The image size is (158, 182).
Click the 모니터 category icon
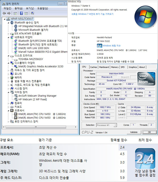12,74
